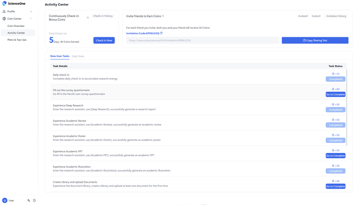Screen dimensions: 357x205
Task: Open Plans & Top-Ups page
Action: coord(17,40)
